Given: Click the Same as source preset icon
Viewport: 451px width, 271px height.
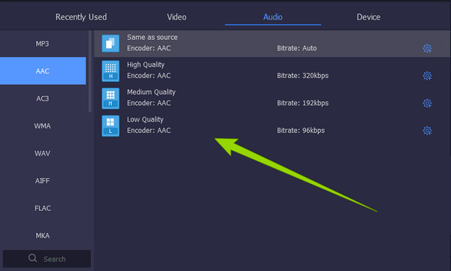Looking at the screenshot, I should 110,44.
